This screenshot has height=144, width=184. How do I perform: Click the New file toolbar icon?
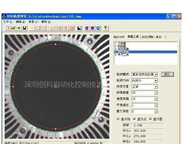click(x=8, y=28)
